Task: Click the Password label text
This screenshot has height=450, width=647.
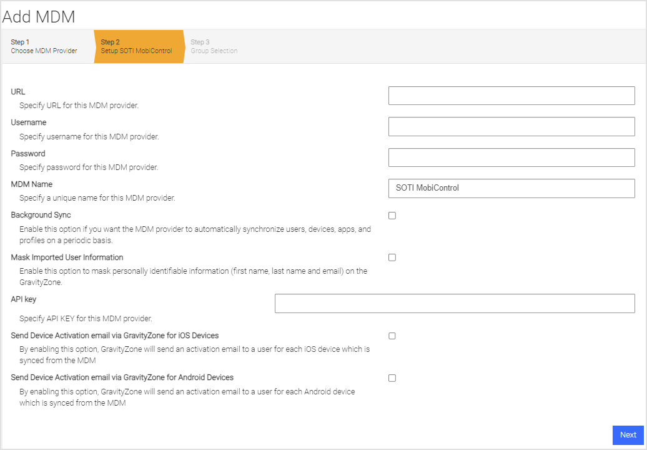Action: (x=28, y=153)
